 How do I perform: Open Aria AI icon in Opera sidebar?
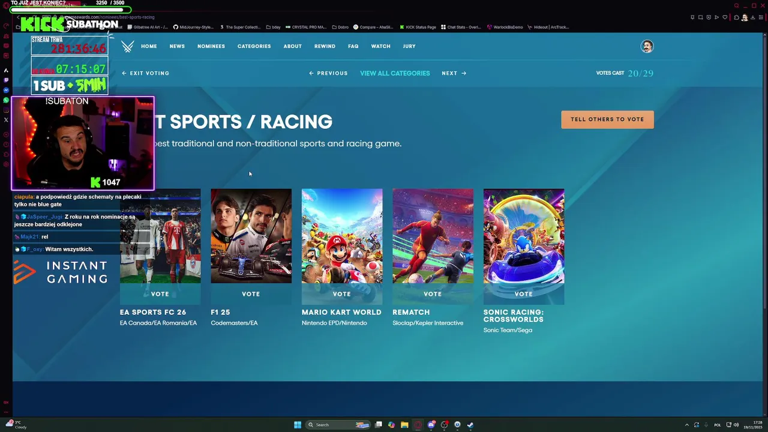[6, 70]
